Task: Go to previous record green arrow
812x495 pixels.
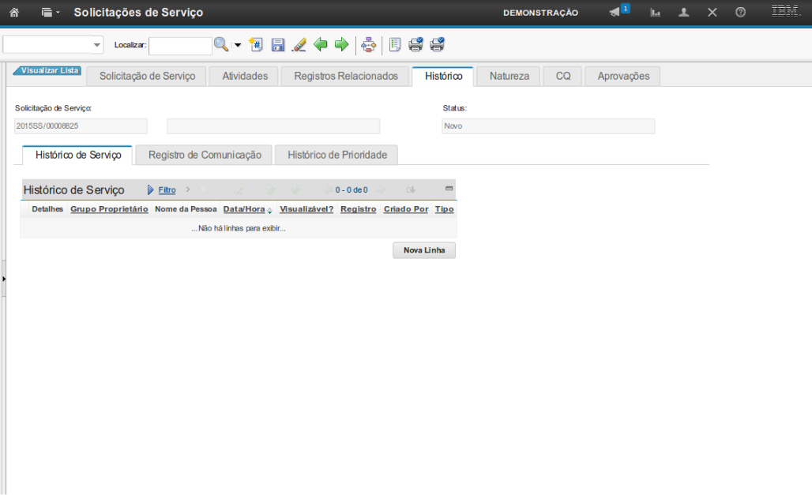Action: click(321, 45)
